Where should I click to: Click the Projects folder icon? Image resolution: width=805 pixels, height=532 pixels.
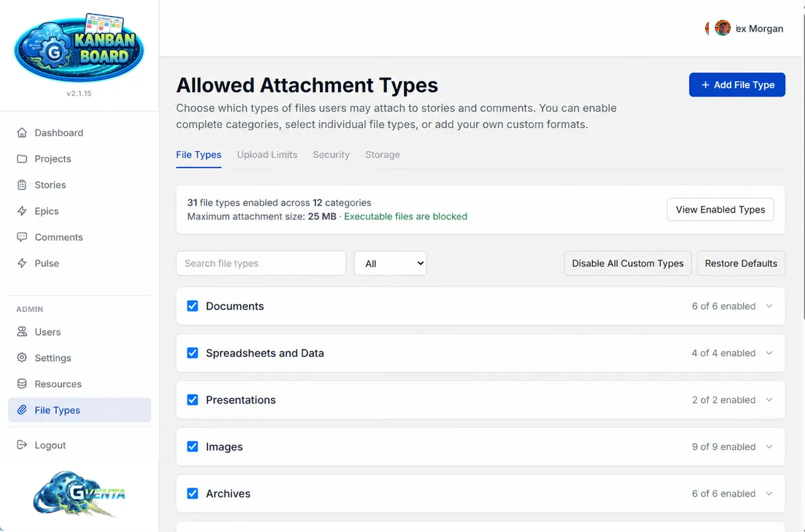coord(22,159)
